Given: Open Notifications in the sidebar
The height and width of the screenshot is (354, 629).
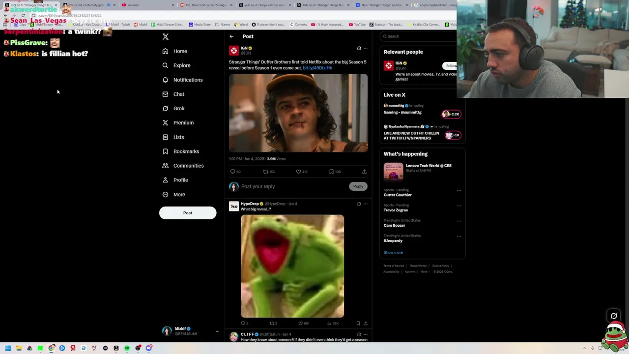Looking at the screenshot, I should (182, 80).
